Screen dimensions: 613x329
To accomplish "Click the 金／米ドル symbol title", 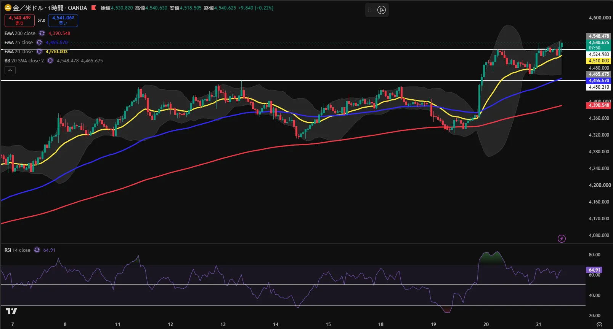I will click(x=27, y=8).
